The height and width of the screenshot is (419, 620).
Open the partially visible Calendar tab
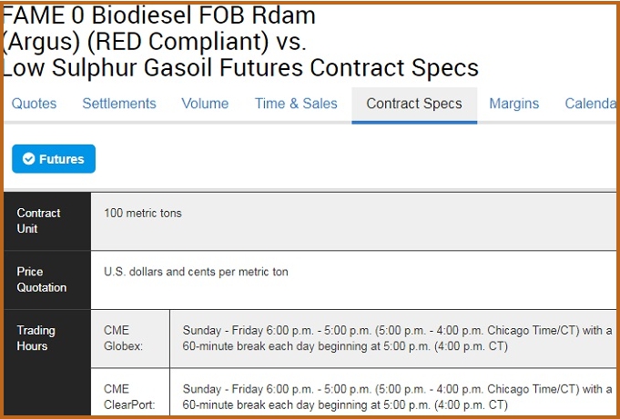tap(590, 104)
